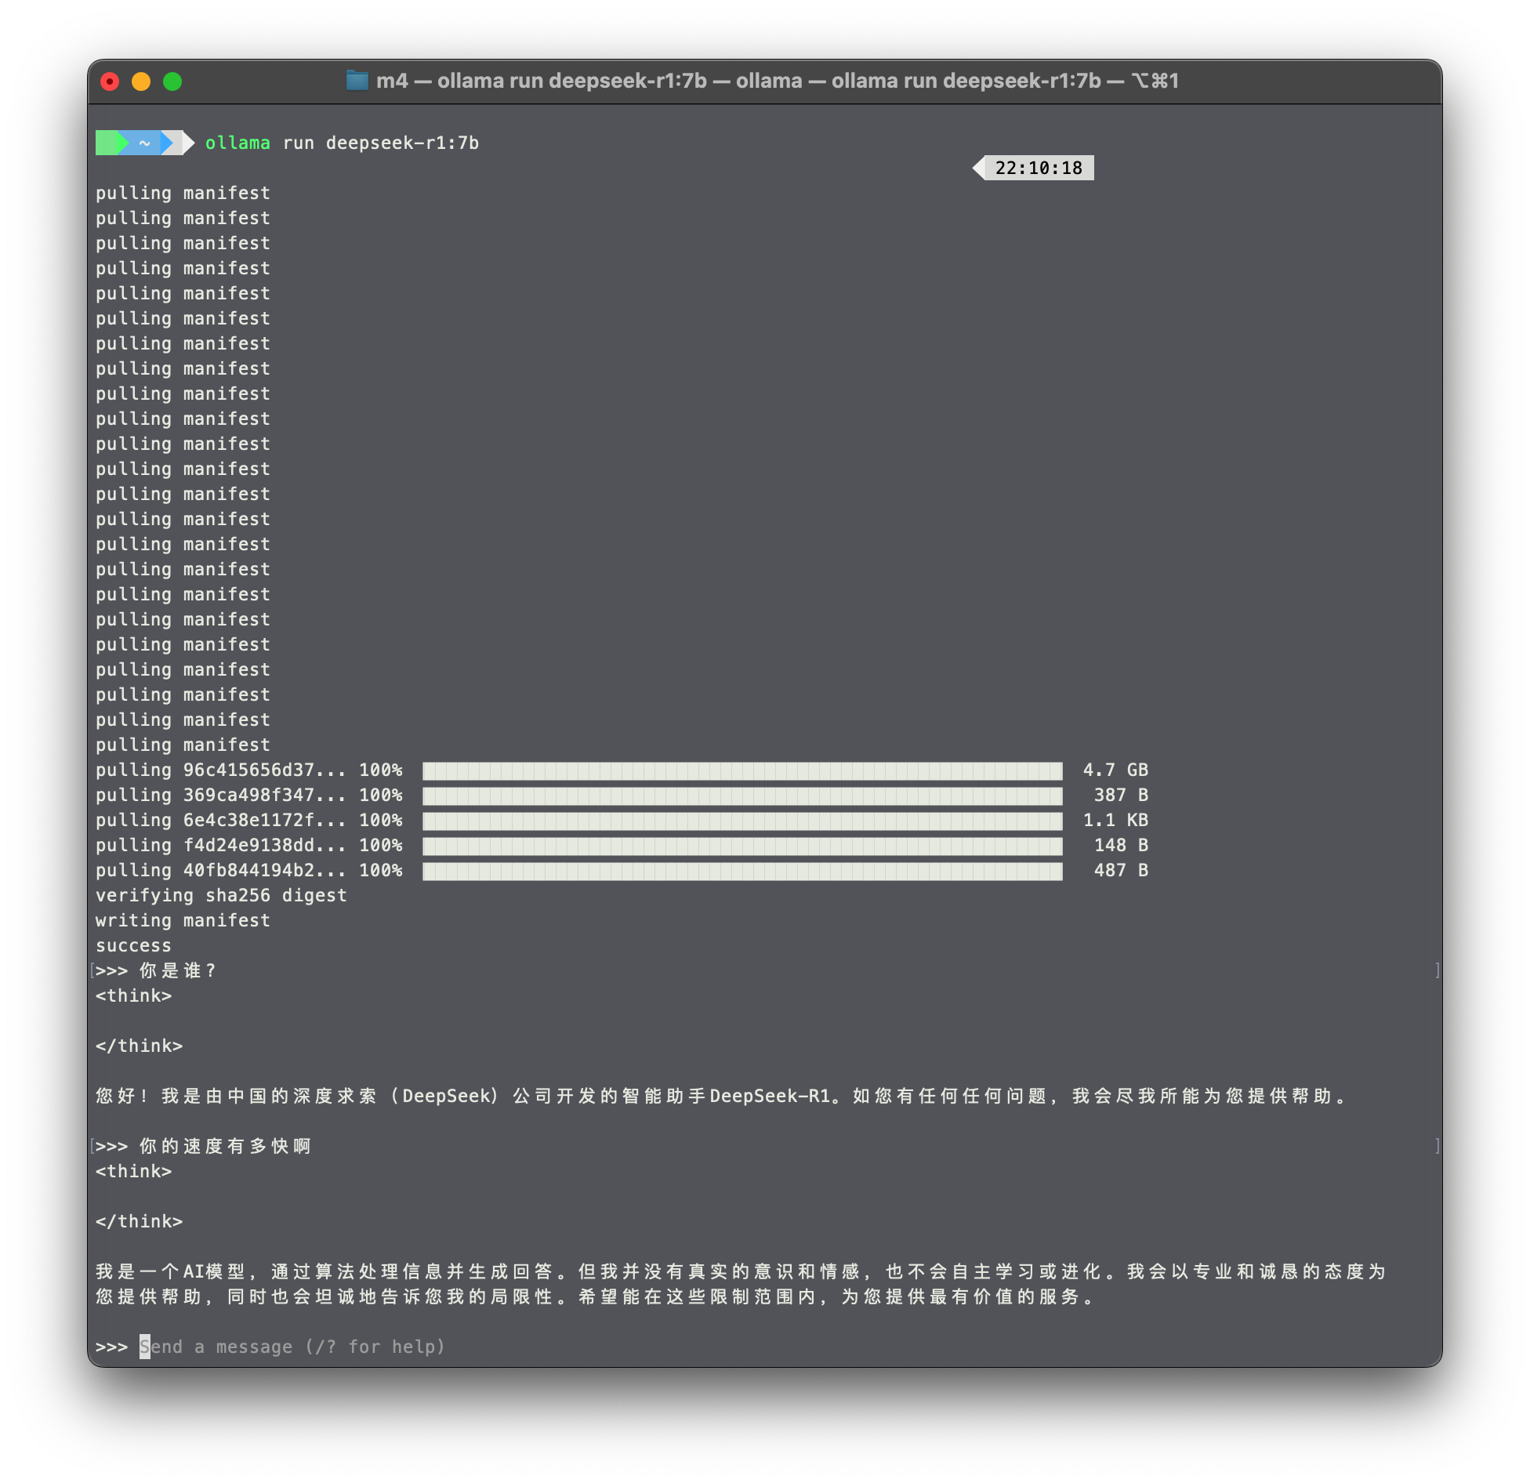Click the 487 B progress bar
Image resolution: width=1530 pixels, height=1483 pixels.
741,871
